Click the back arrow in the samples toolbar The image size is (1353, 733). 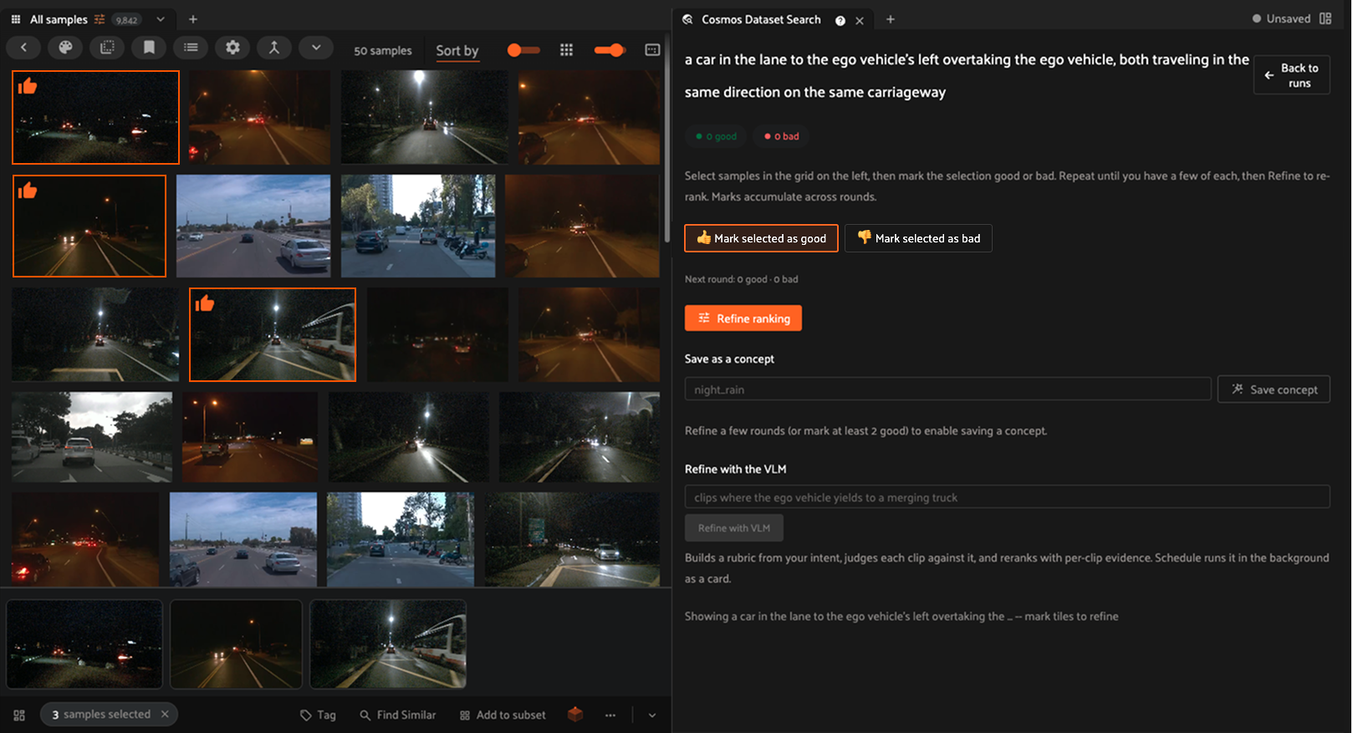[x=23, y=48]
